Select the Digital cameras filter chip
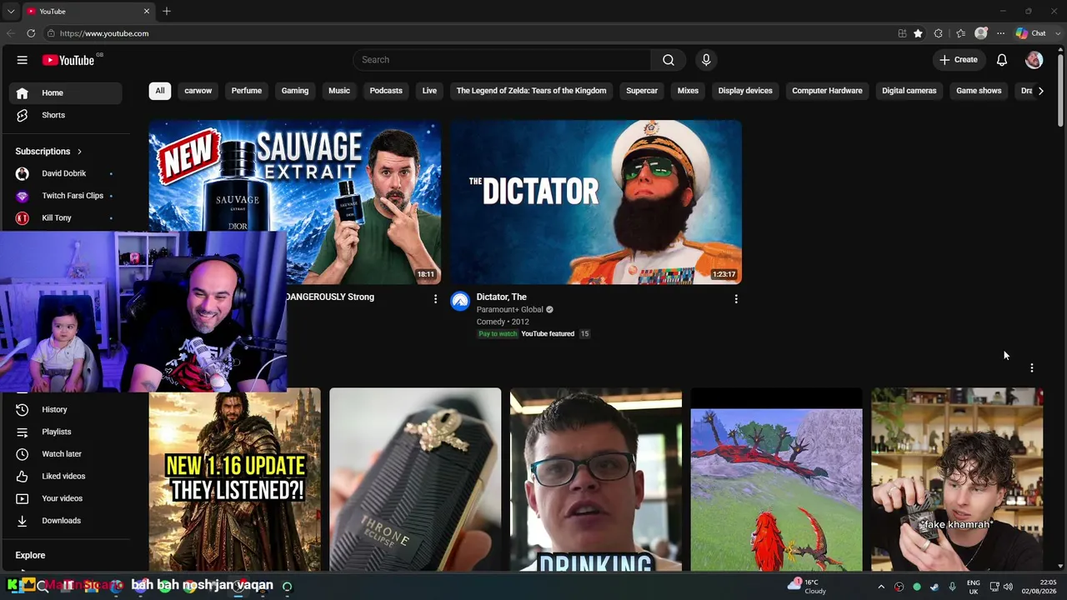Screen dimensions: 1067x600 909,91
